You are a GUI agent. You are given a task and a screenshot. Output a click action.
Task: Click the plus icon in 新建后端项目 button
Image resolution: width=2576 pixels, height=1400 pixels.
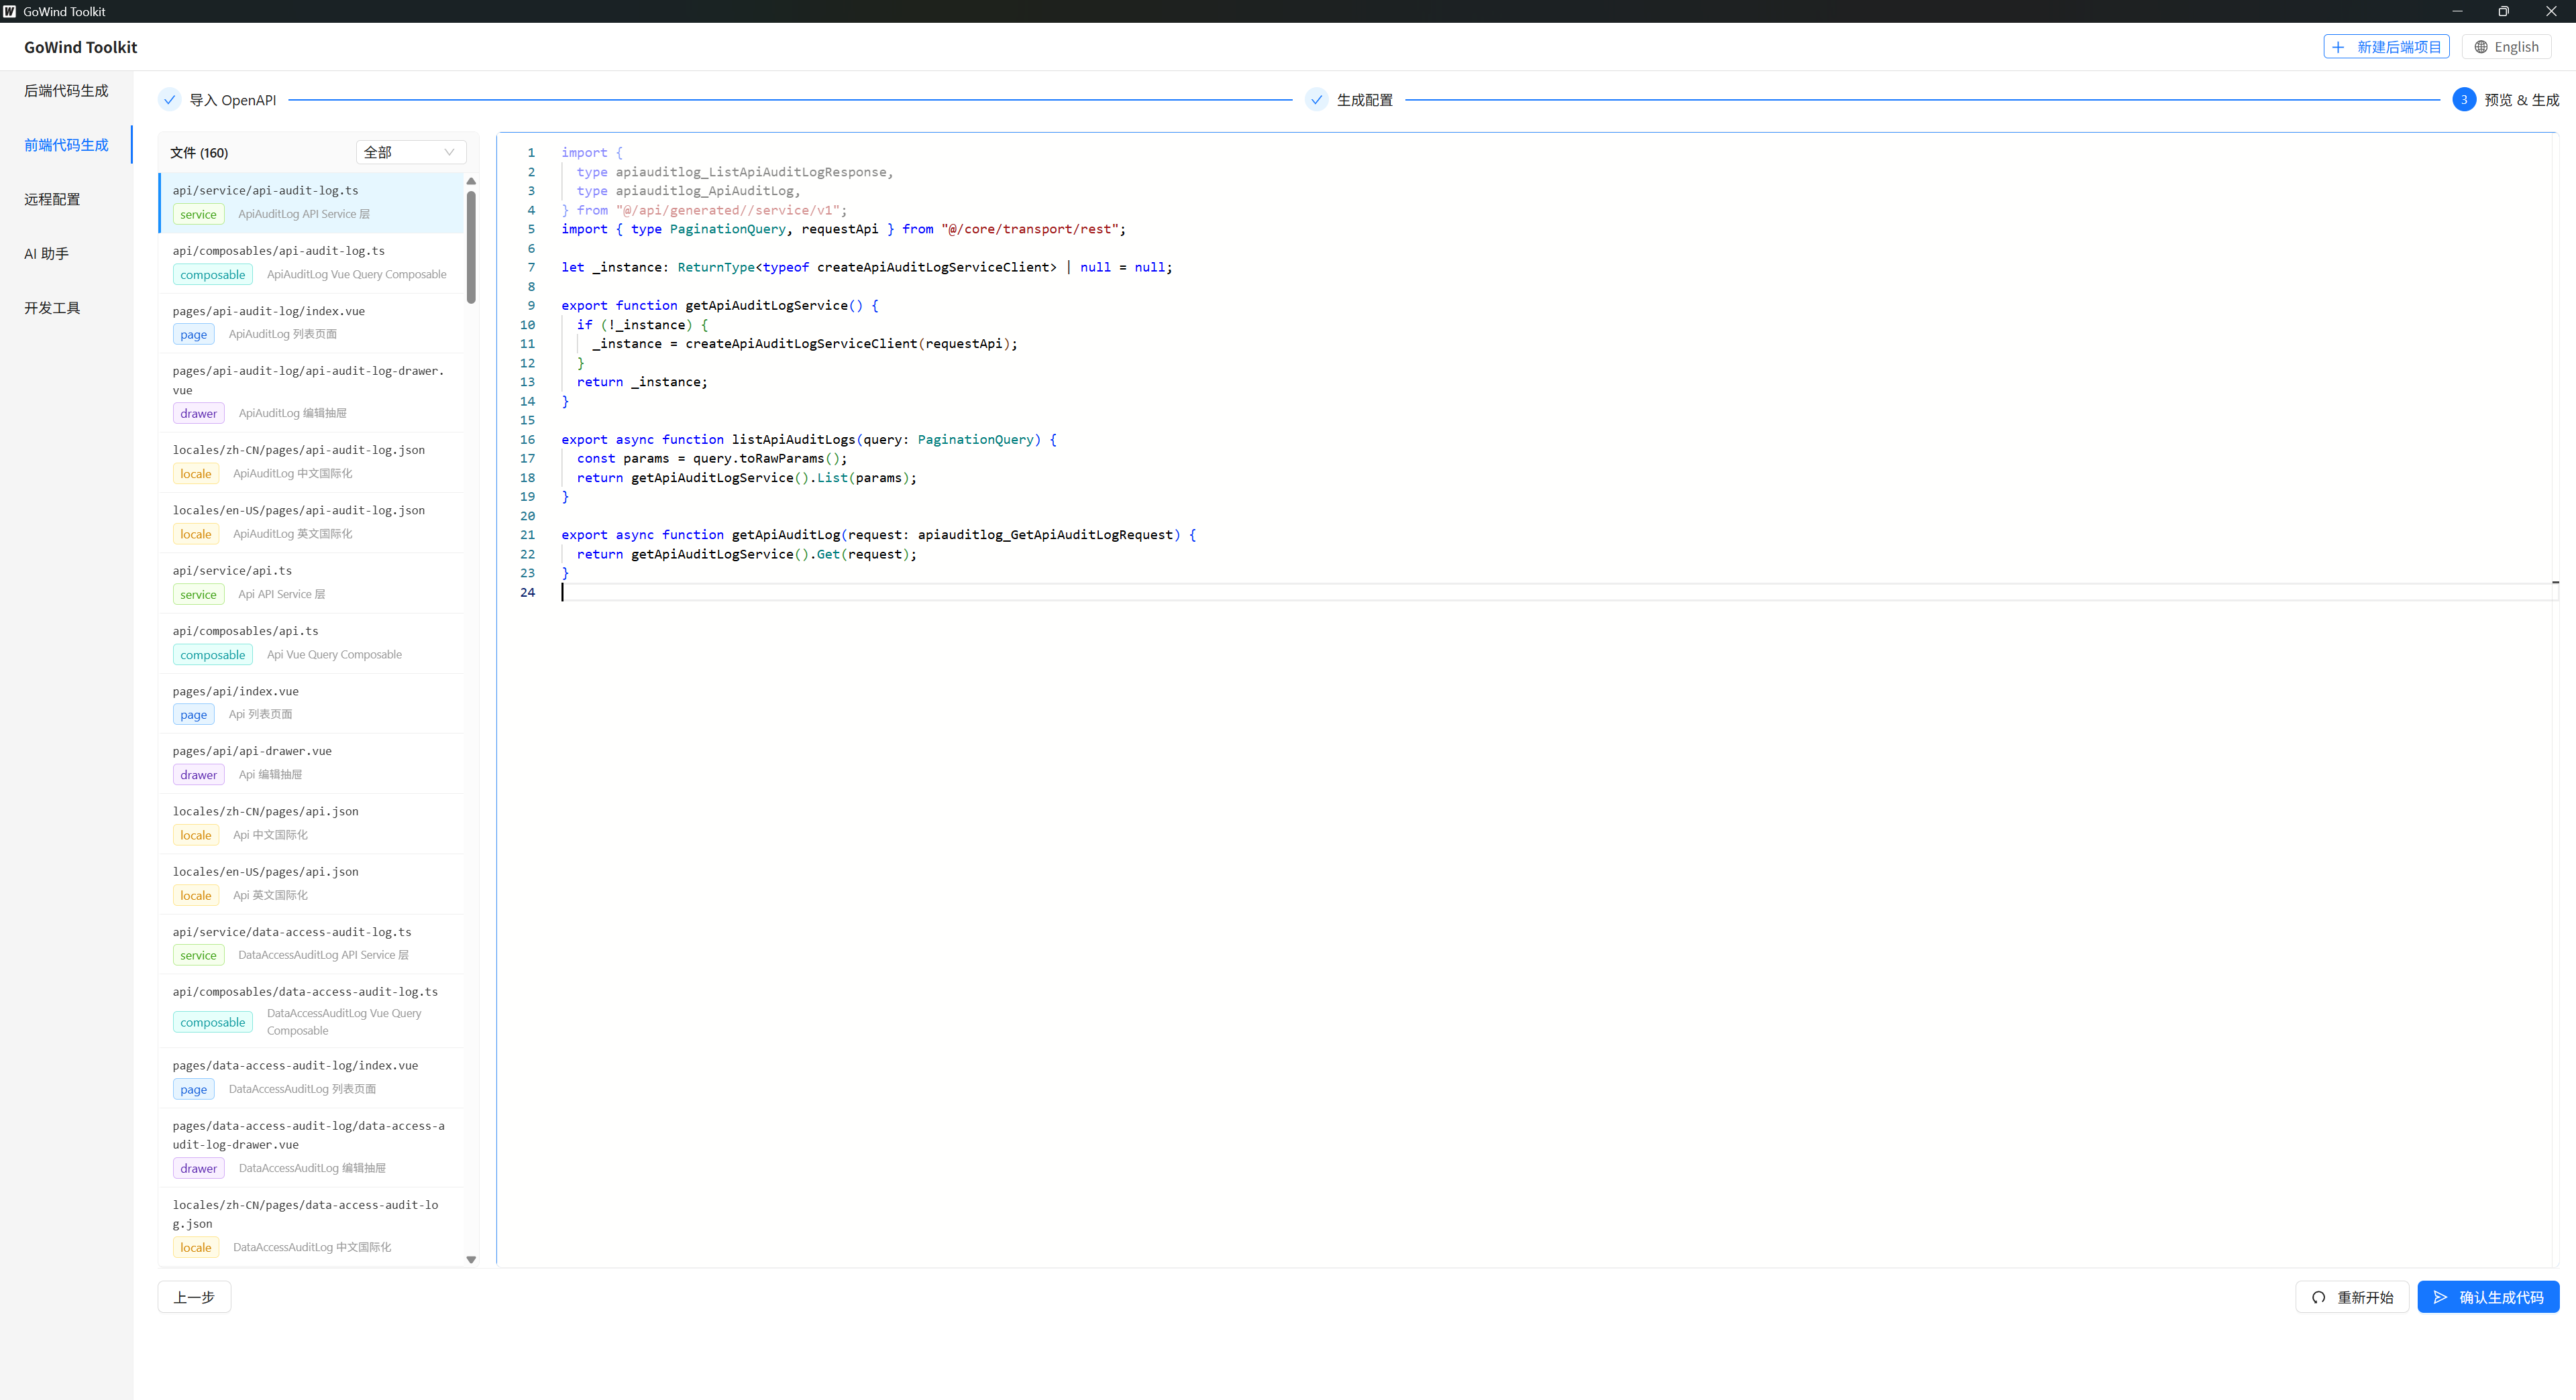click(2338, 47)
